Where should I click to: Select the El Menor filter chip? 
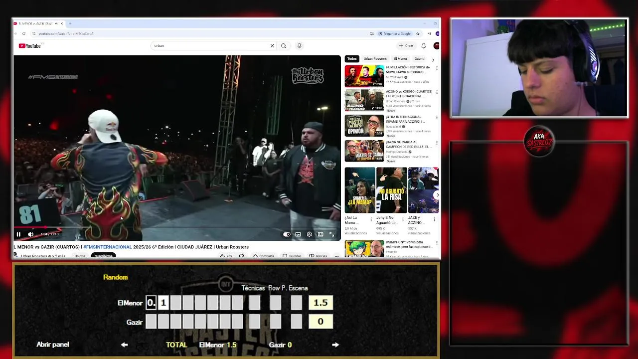(400, 59)
